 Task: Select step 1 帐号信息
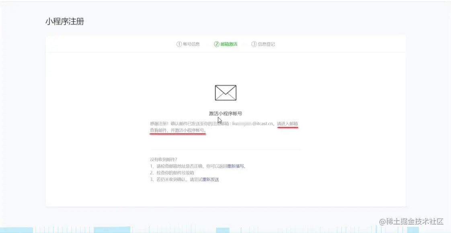(188, 44)
